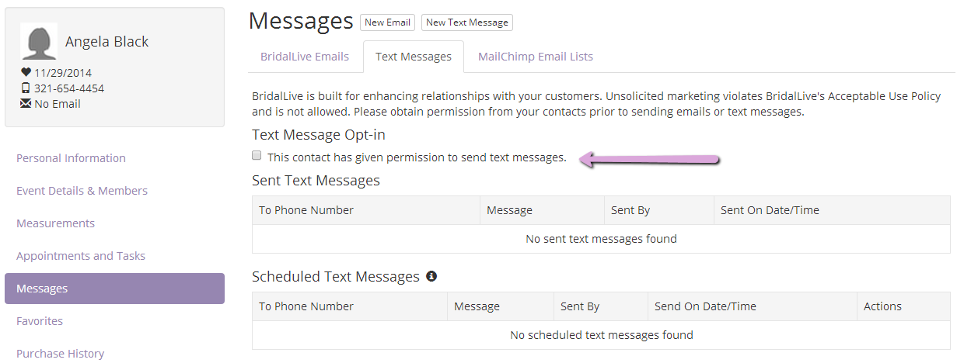
Task: Click the heart icon beside the 11/29/2014 date
Action: click(x=26, y=72)
